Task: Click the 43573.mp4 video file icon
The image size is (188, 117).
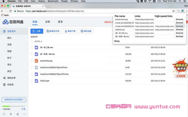Action: (36, 81)
